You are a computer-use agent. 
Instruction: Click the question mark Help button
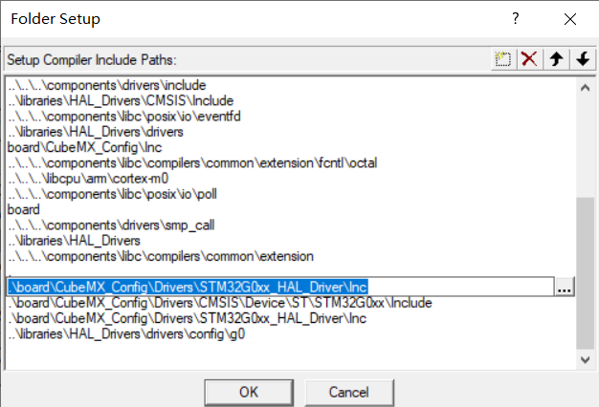(517, 18)
